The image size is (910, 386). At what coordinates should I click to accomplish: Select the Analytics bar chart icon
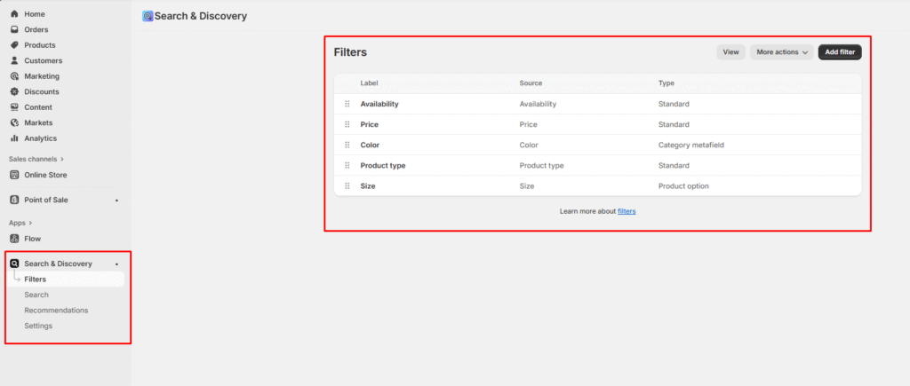pyautogui.click(x=14, y=138)
